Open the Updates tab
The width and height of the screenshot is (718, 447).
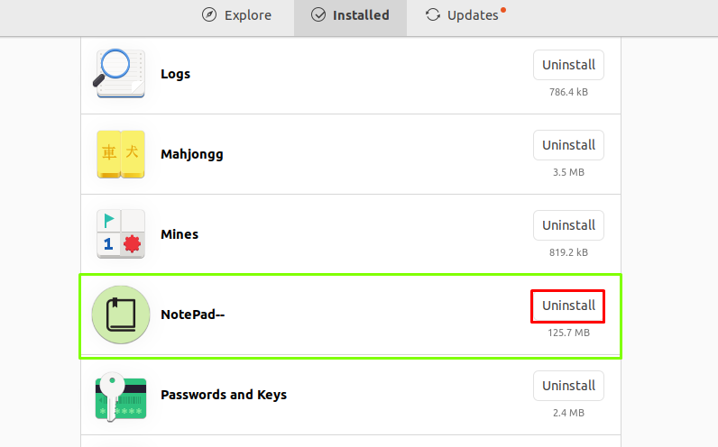pos(465,15)
